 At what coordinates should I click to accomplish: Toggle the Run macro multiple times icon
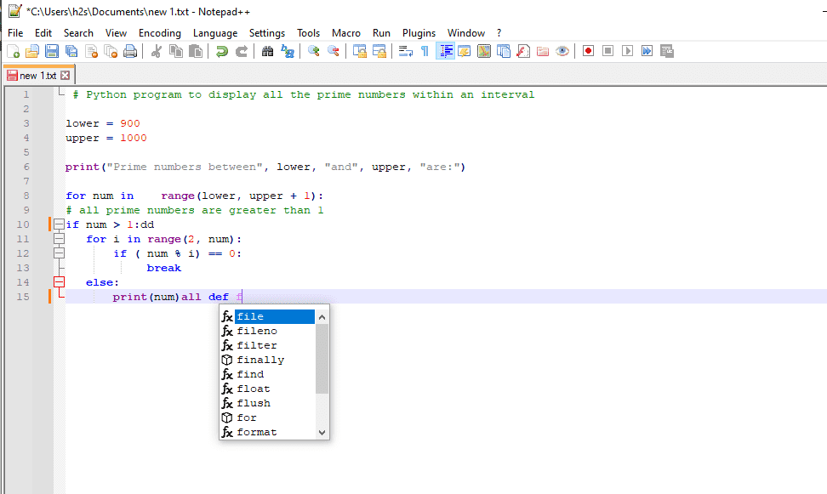tap(647, 51)
